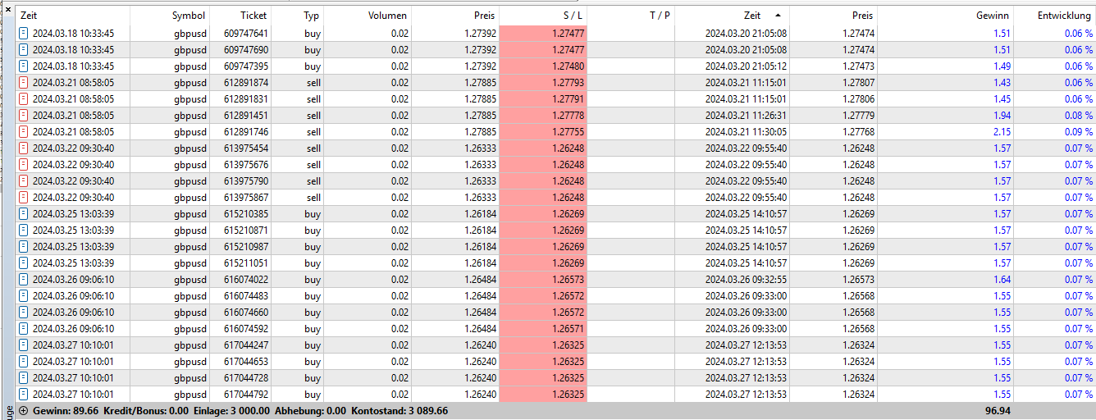Select the profit cell showing 2.15

[x=1001, y=132]
